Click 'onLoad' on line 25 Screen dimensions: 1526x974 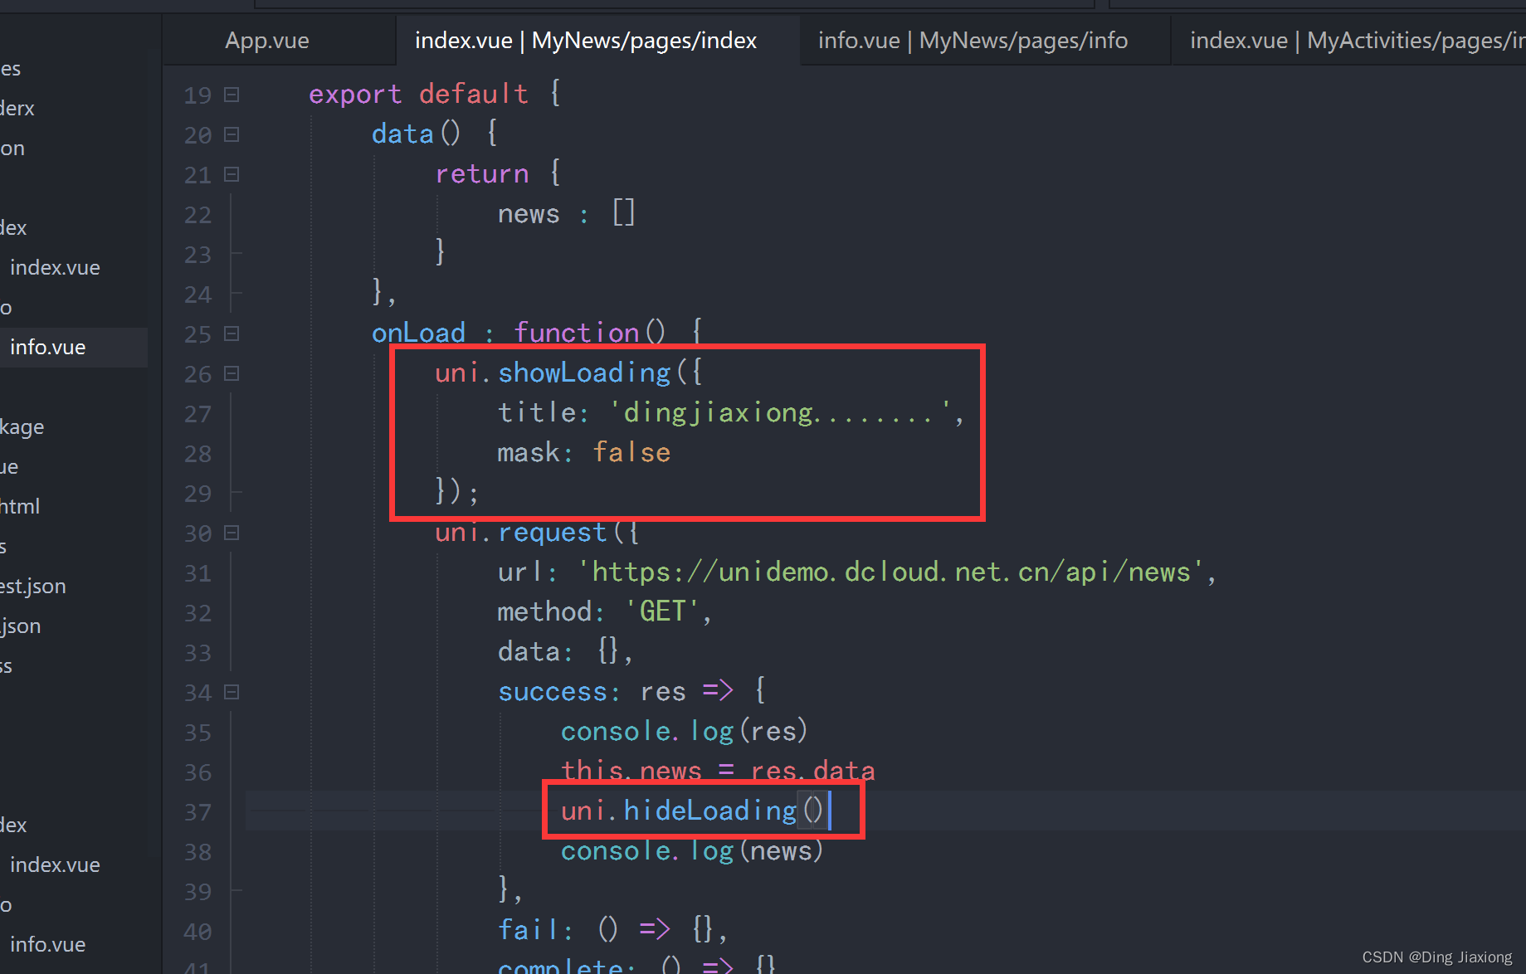tap(418, 333)
